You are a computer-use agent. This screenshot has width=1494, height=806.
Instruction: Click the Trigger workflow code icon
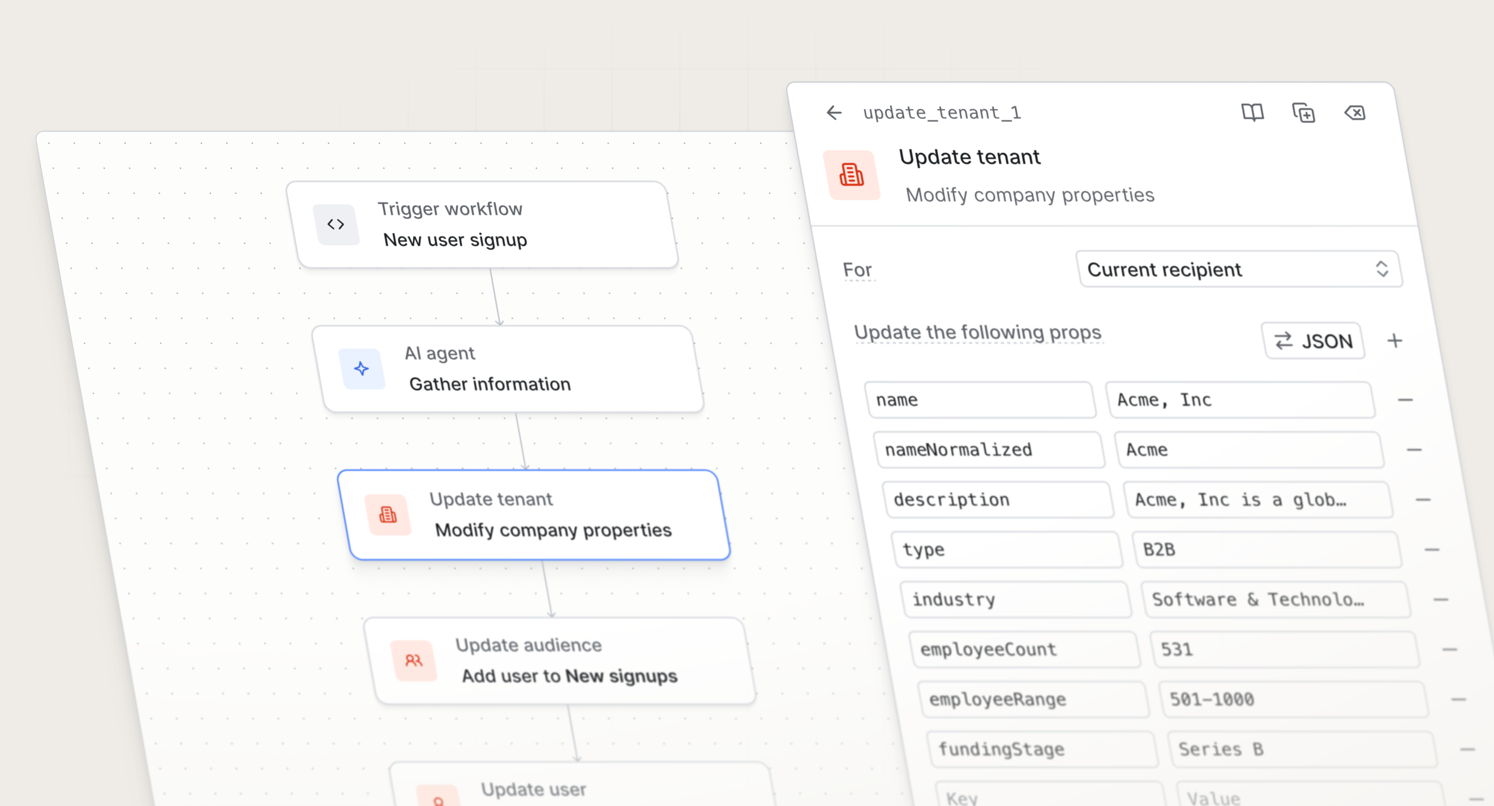(336, 225)
